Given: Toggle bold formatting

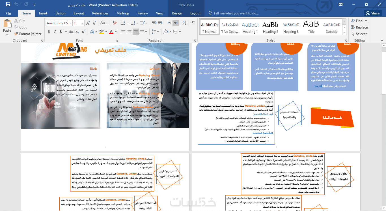Looking at the screenshot, I should [49, 32].
